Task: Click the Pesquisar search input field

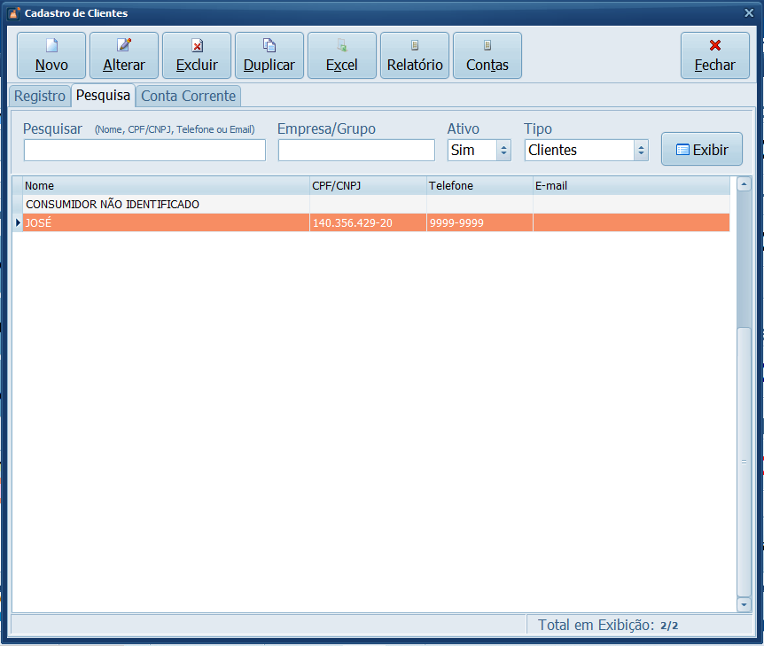Action: pyautogui.click(x=144, y=150)
